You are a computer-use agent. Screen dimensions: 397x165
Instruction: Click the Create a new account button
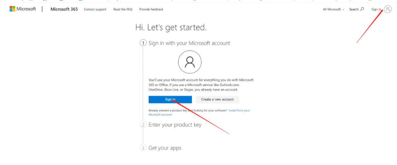click(217, 99)
